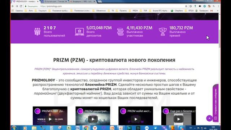Click the EN language indicator in tray

pyautogui.click(x=191, y=128)
